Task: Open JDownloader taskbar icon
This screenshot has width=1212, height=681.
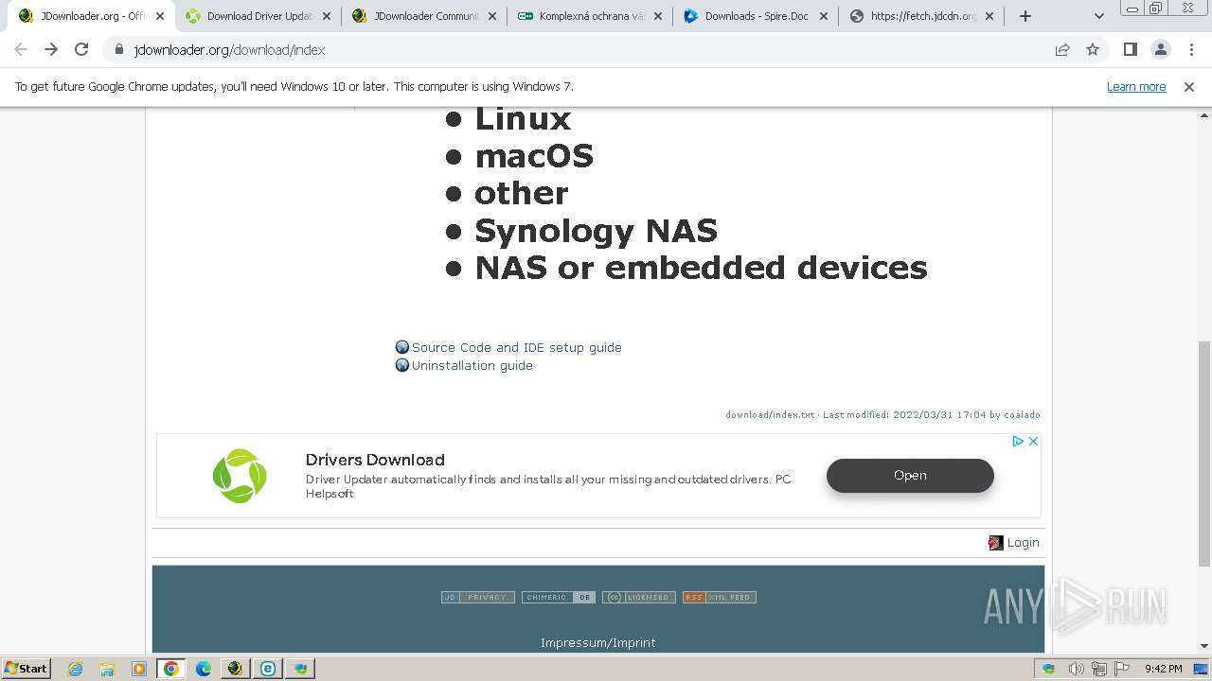Action: click(x=236, y=669)
